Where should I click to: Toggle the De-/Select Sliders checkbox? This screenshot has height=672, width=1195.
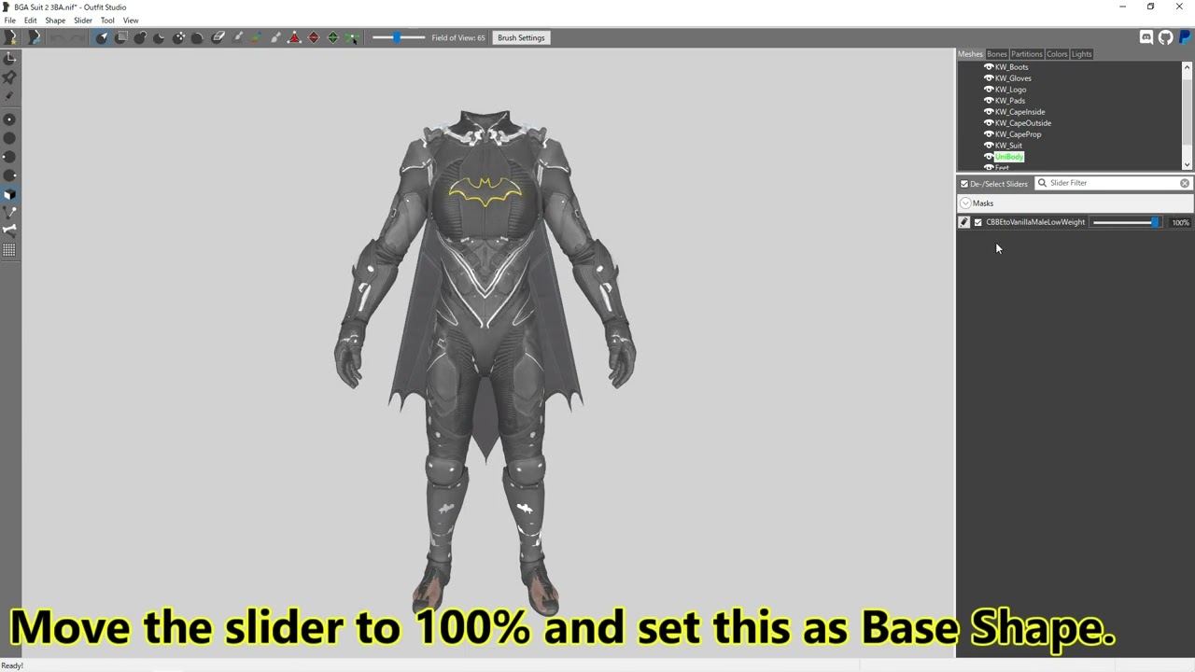pyautogui.click(x=964, y=184)
